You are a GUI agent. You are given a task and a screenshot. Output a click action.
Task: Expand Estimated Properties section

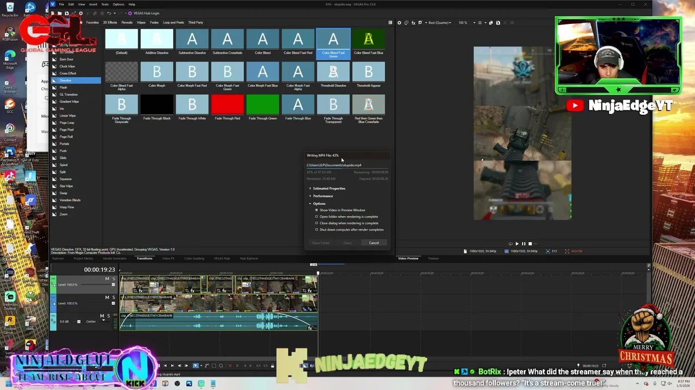(311, 188)
